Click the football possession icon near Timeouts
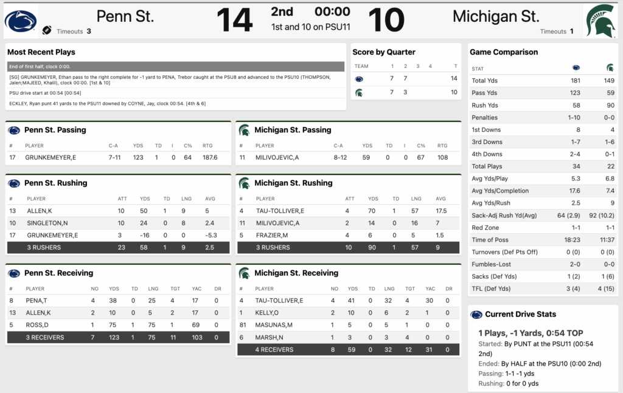623x393 pixels. (x=47, y=30)
